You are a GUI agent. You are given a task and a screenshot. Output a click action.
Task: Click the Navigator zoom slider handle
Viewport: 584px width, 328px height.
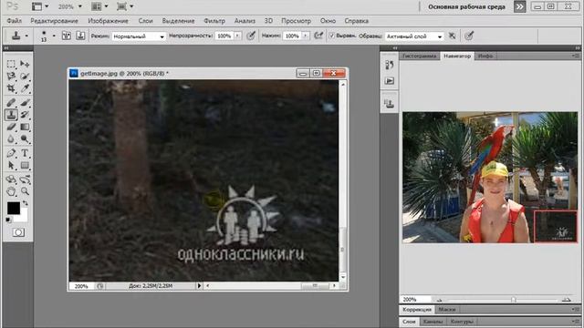coord(514,300)
